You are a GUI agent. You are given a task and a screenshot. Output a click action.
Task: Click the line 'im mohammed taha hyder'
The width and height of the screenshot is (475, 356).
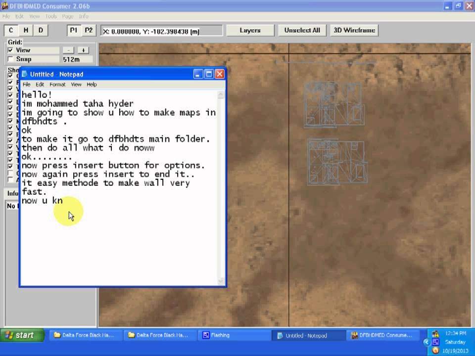pyautogui.click(x=78, y=103)
